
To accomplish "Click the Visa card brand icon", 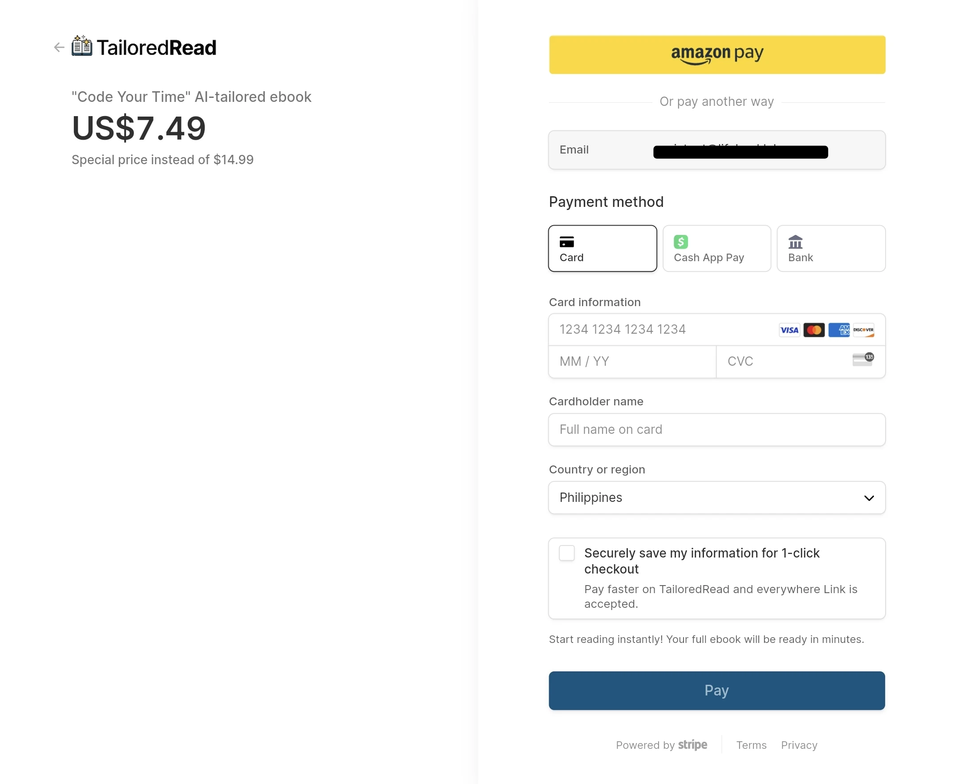I will pyautogui.click(x=789, y=330).
